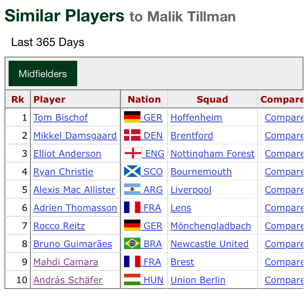The image size is (308, 300).
Task: Open the Union Berlin squad link
Action: pyautogui.click(x=198, y=280)
